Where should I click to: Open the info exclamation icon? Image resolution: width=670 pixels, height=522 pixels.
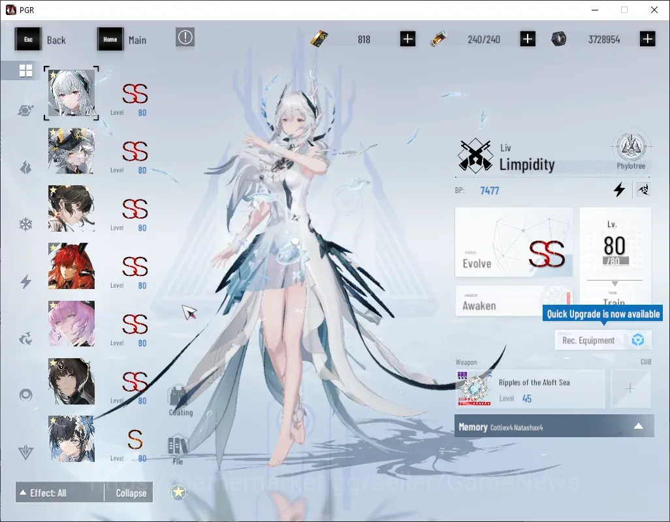185,38
